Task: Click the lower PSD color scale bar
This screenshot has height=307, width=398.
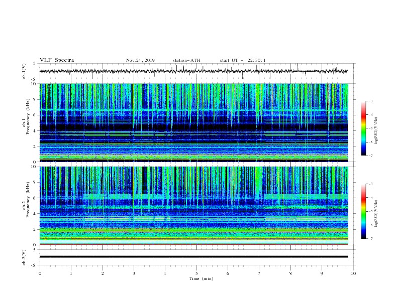Action: pyautogui.click(x=363, y=211)
